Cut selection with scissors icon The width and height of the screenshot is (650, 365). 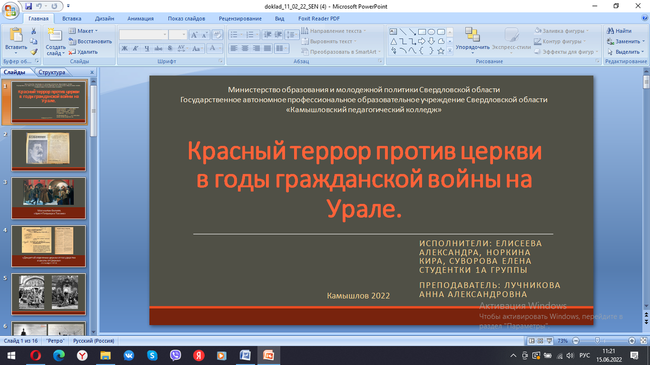[34, 31]
